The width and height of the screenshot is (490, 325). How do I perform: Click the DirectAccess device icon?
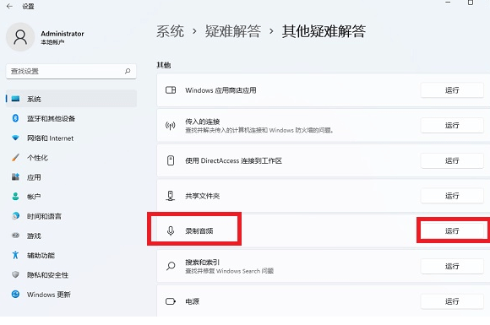(x=171, y=160)
